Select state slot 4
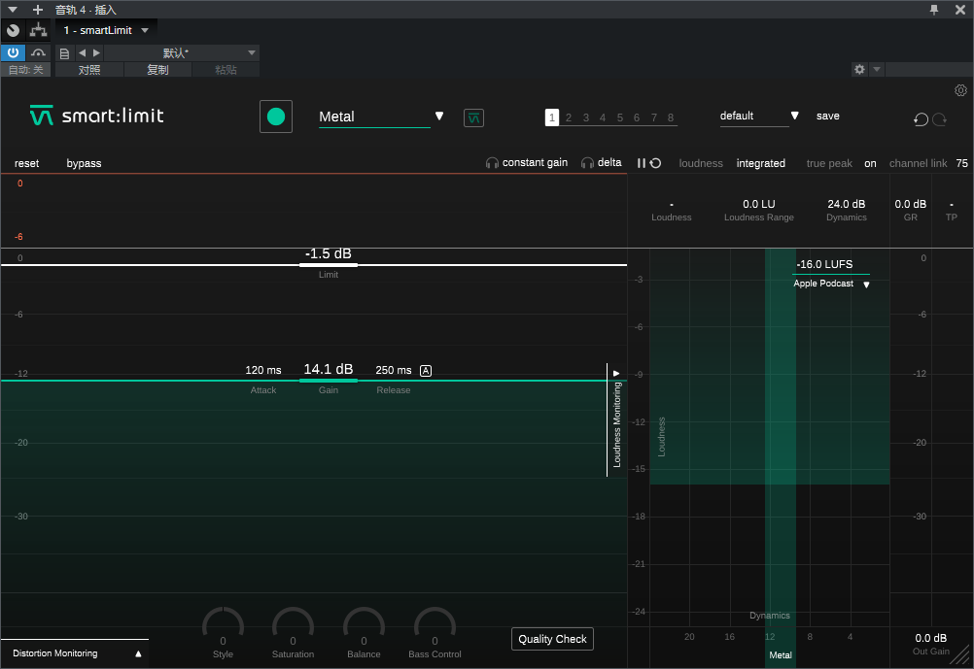Image resolution: width=974 pixels, height=669 pixels. pyautogui.click(x=603, y=117)
